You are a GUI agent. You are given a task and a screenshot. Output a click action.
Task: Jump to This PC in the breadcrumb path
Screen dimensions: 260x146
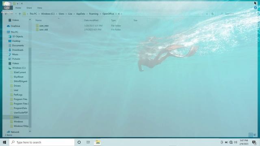point(33,14)
